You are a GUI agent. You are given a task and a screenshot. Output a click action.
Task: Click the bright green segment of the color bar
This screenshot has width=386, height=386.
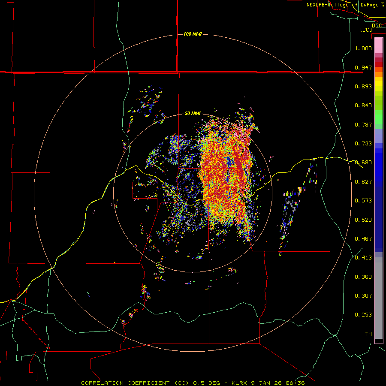tap(379, 117)
